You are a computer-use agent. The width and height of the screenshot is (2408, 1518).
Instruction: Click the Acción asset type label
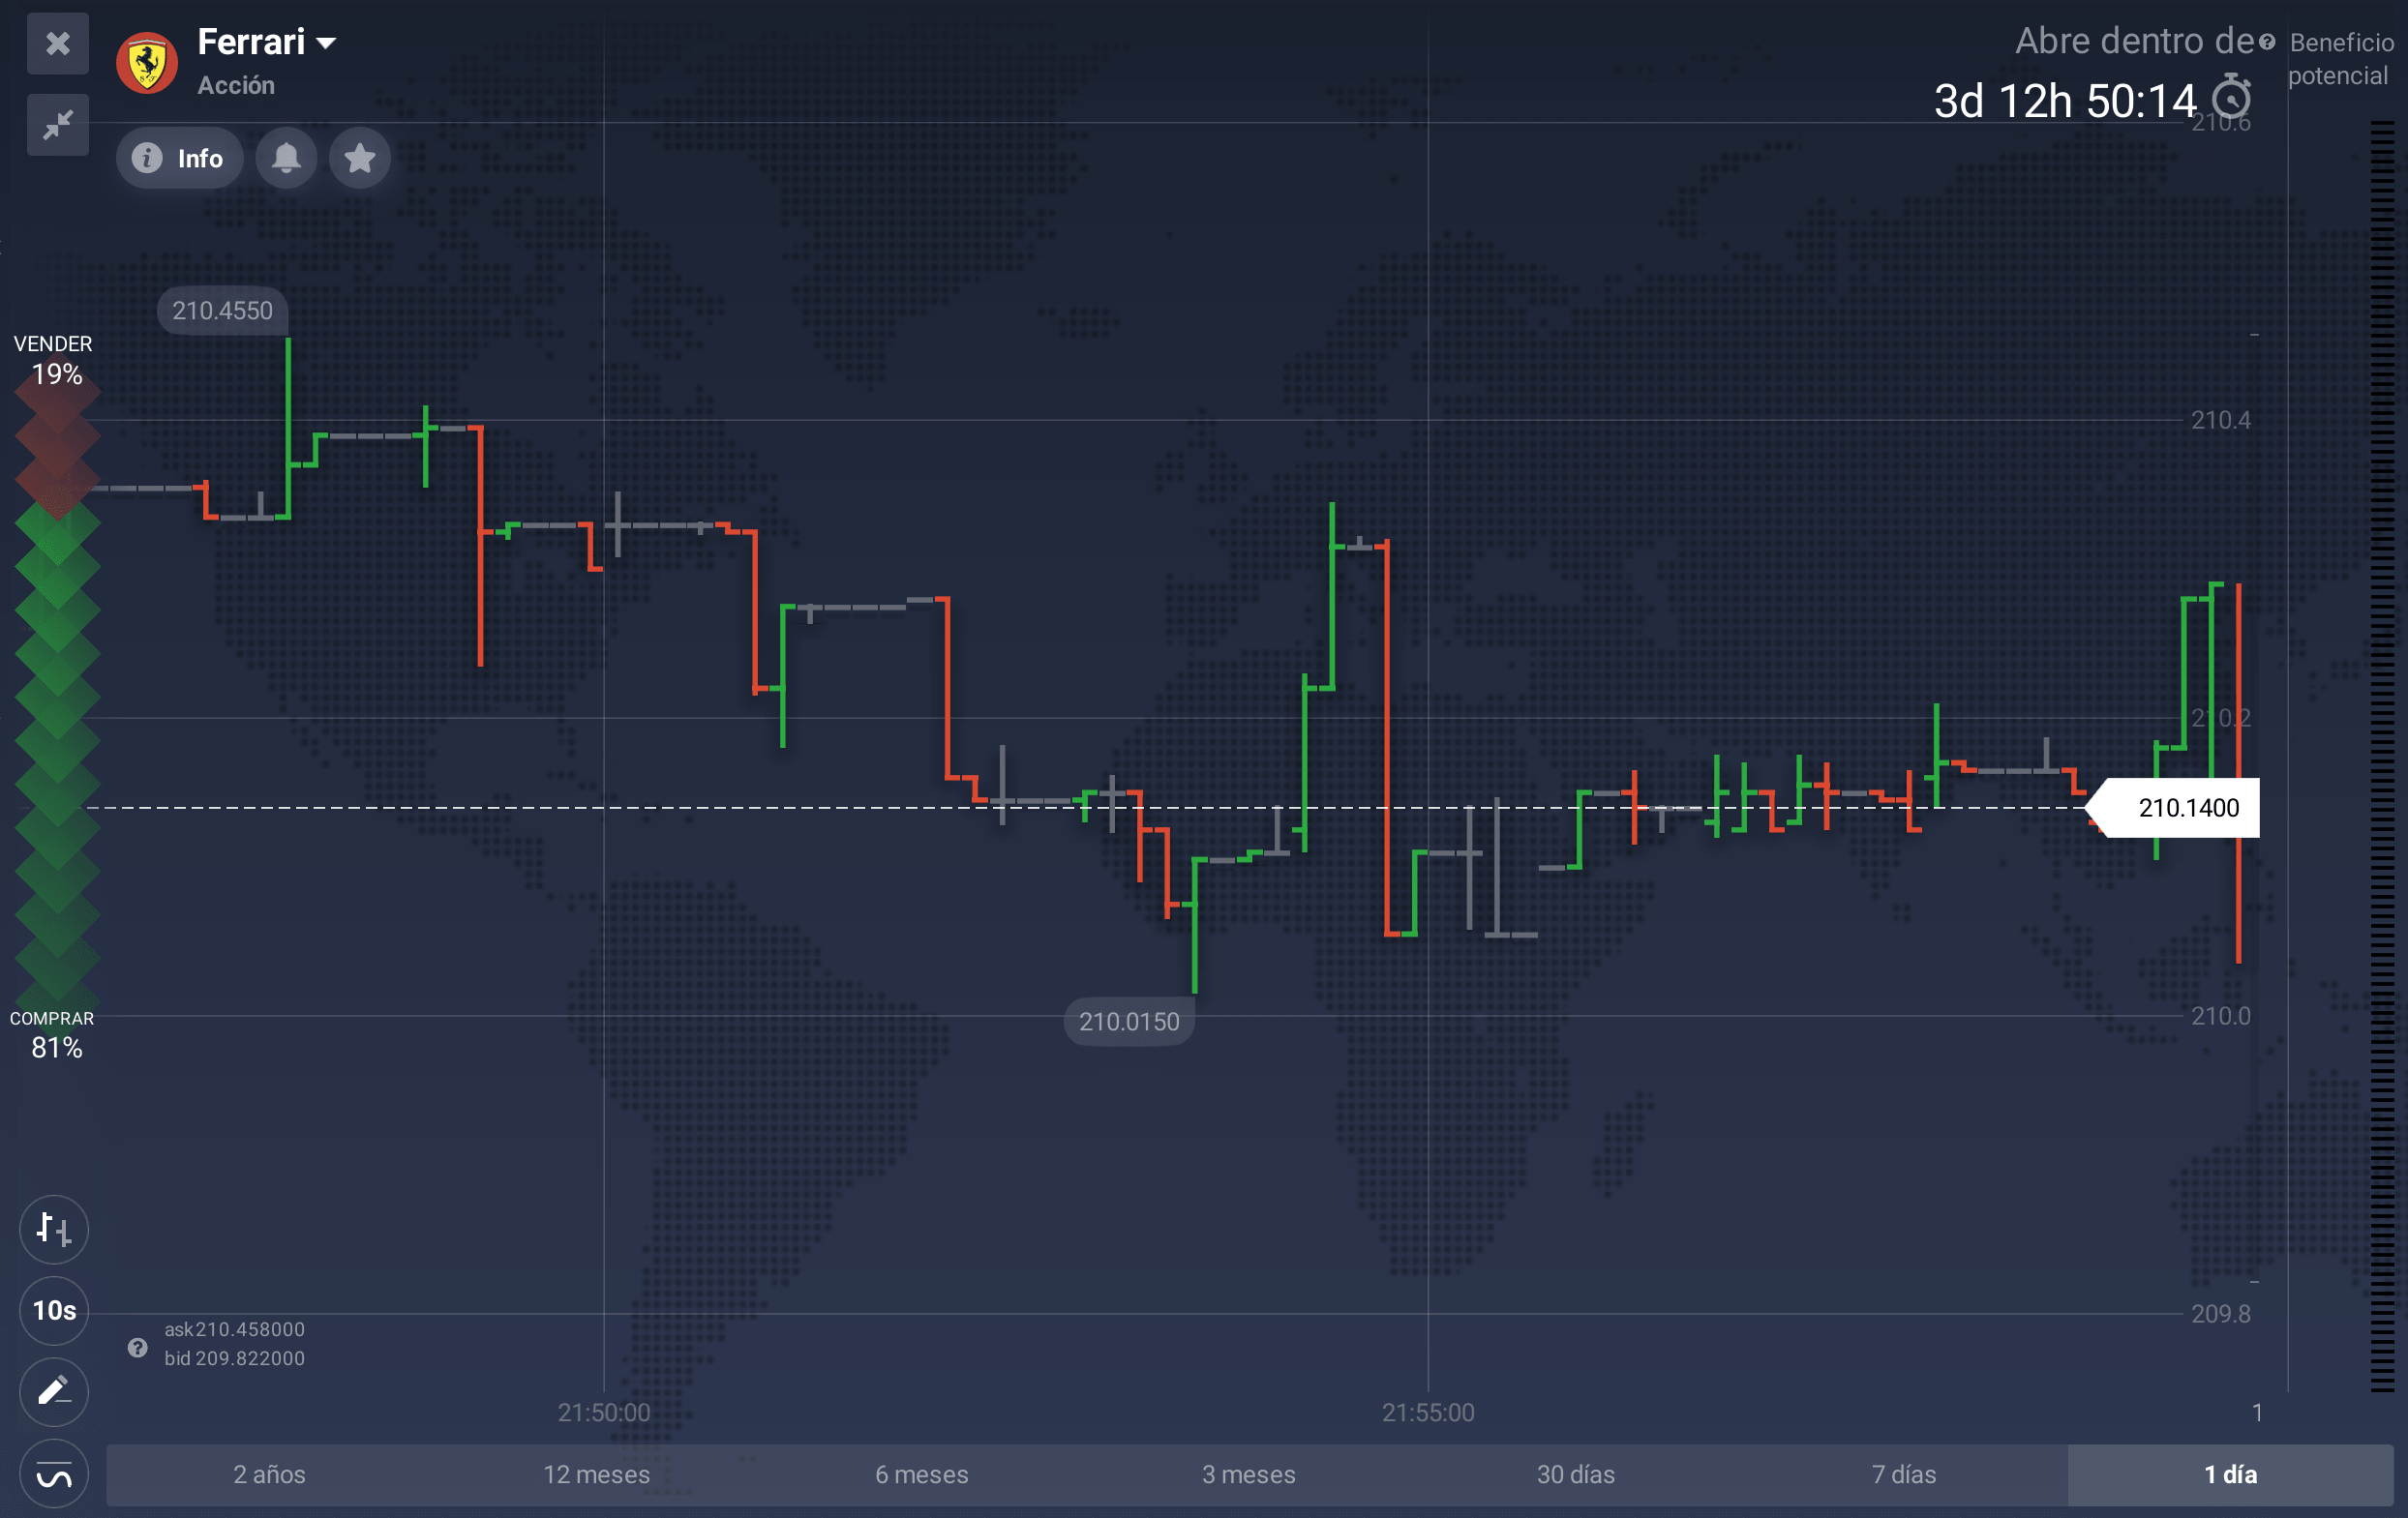click(x=236, y=86)
